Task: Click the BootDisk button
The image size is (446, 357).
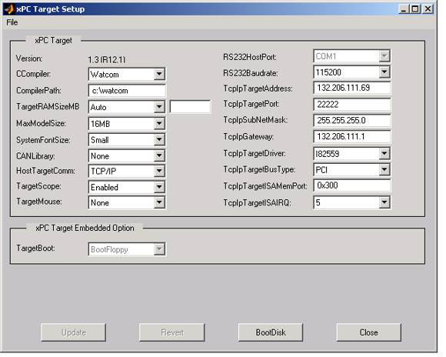Action: tap(271, 332)
